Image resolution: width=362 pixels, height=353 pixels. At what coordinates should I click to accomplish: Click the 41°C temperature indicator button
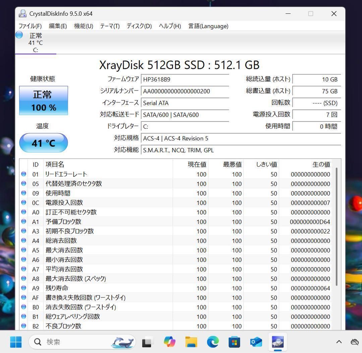(x=44, y=143)
